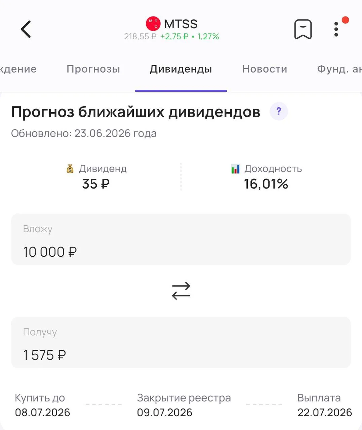
Task: Open the bookmark favorites icon
Action: point(303,29)
